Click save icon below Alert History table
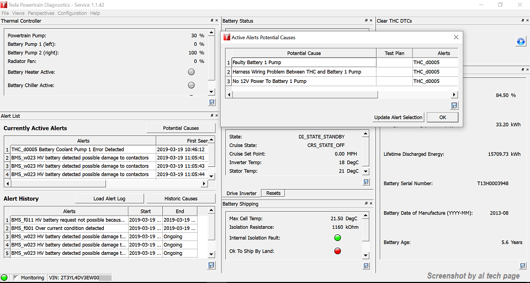This screenshot has width=530, height=283. tap(212, 265)
